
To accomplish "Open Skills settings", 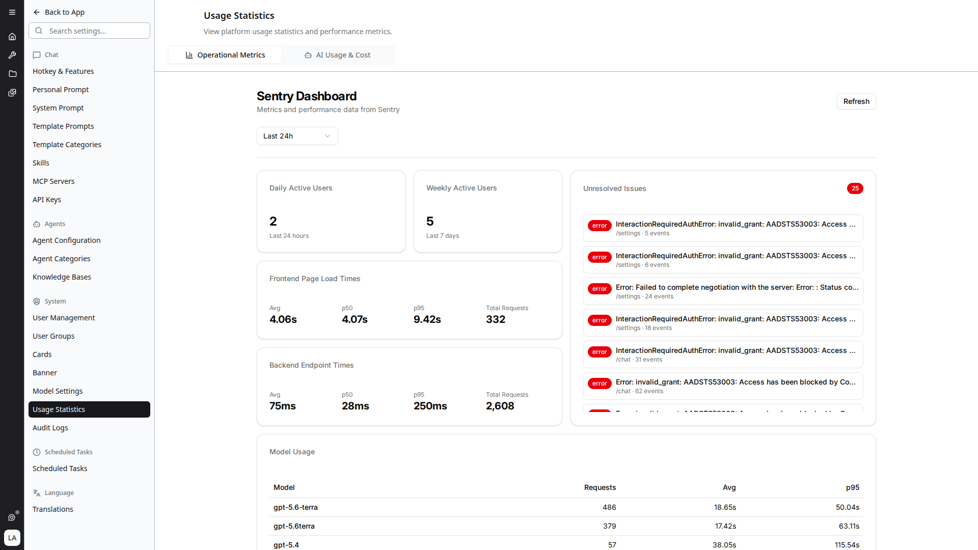I will (89, 163).
